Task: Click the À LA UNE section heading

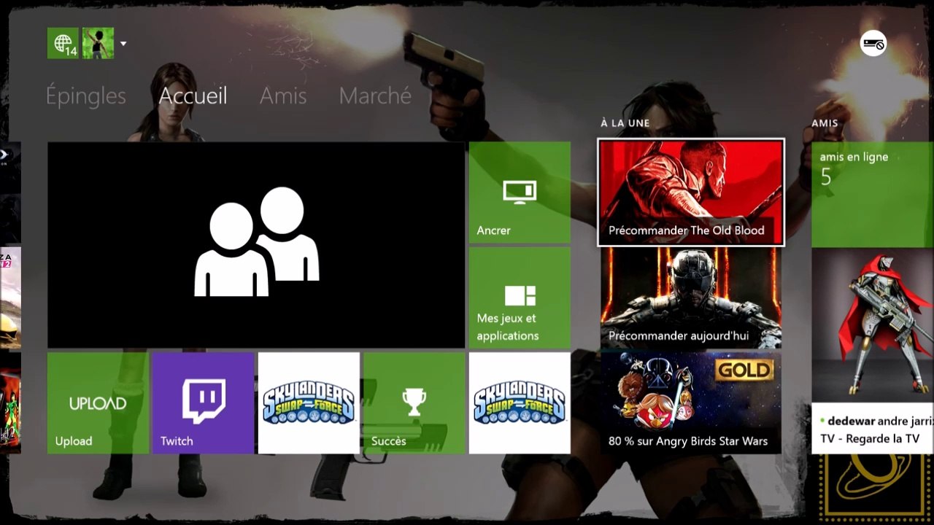Action: point(625,123)
